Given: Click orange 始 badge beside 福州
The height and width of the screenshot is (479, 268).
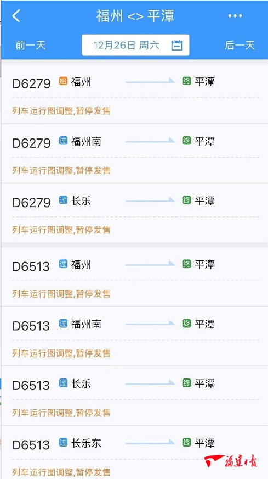Looking at the screenshot, I should click(x=63, y=81).
